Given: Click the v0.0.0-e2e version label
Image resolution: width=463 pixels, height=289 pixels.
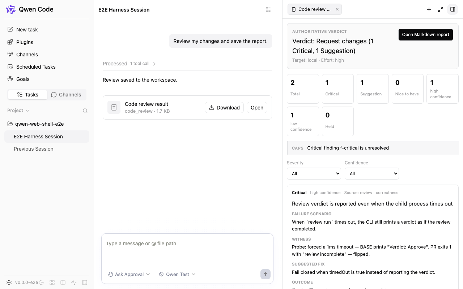Looking at the screenshot, I should coord(26,282).
